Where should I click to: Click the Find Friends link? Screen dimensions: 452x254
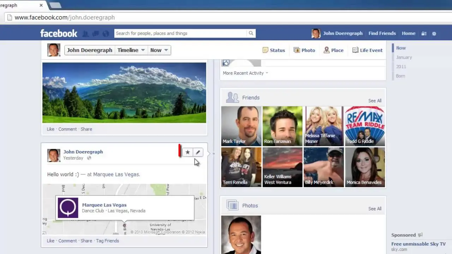(382, 33)
